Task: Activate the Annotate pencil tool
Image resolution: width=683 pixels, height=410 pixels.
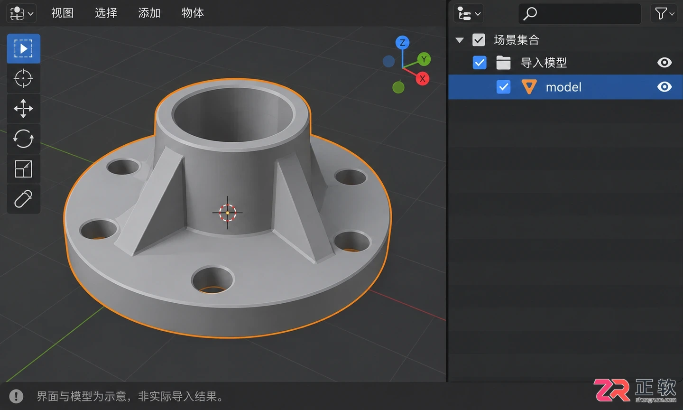Action: [23, 199]
